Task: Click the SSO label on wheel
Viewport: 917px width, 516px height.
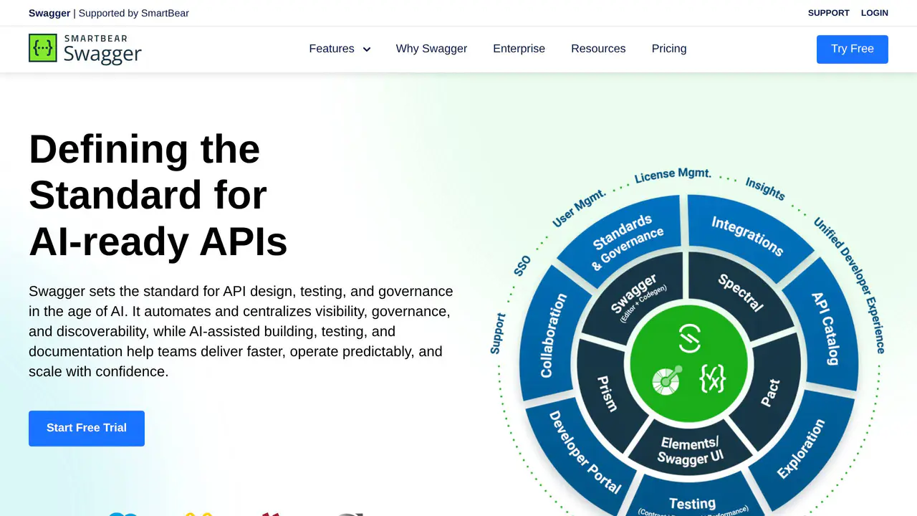Action: (522, 266)
